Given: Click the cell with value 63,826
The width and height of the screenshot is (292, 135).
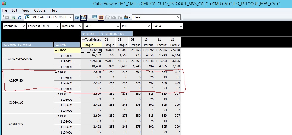Looking at the screenshot, I should (x=174, y=61).
